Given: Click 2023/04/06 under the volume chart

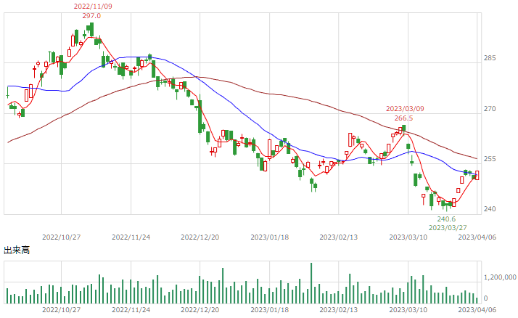Looking at the screenshot, I should pyautogui.click(x=477, y=310).
